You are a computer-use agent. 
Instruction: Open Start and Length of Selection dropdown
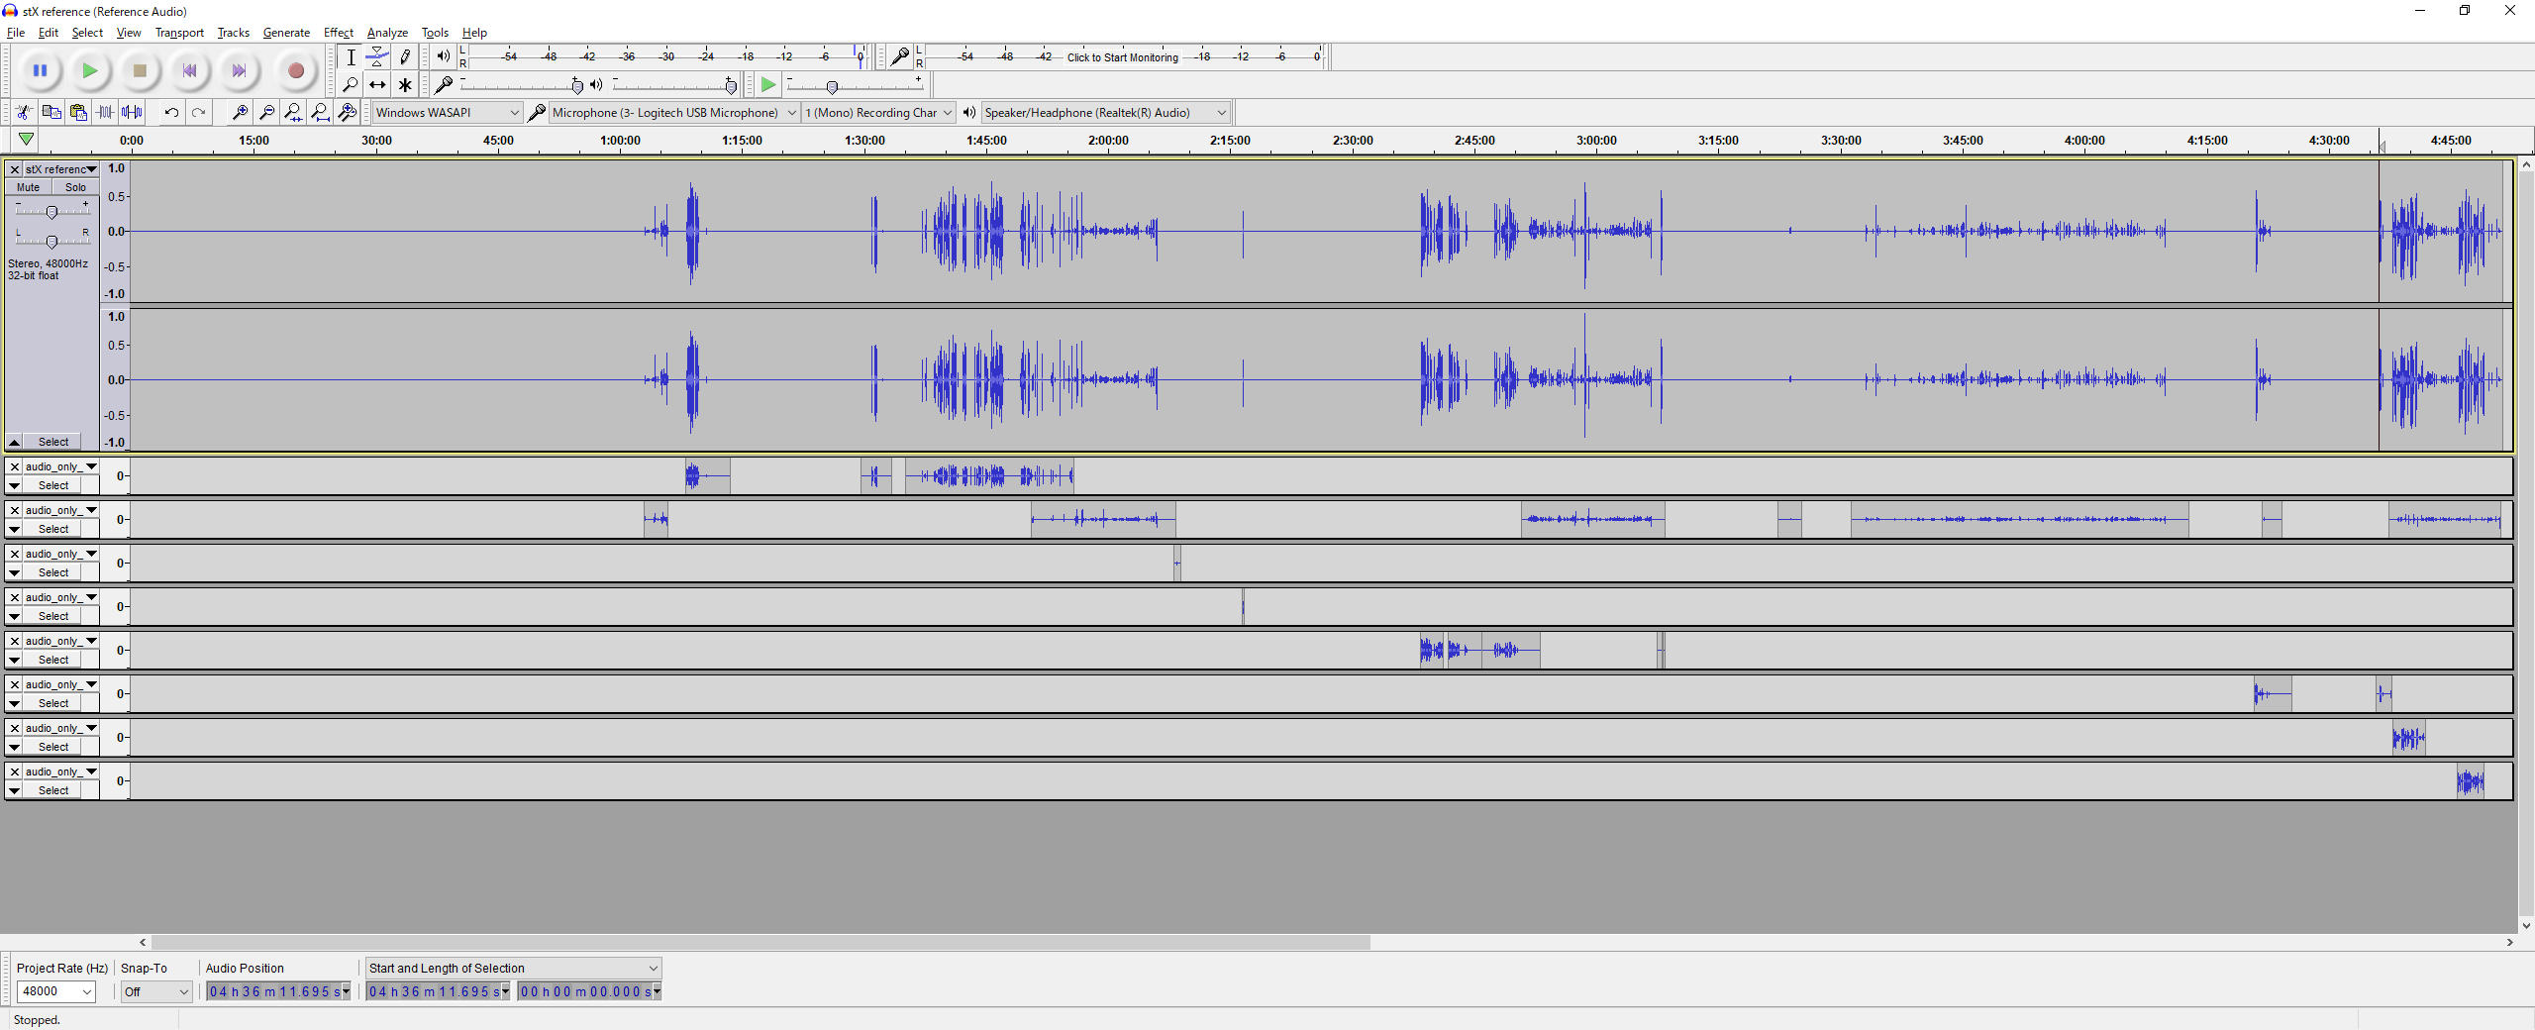(513, 969)
